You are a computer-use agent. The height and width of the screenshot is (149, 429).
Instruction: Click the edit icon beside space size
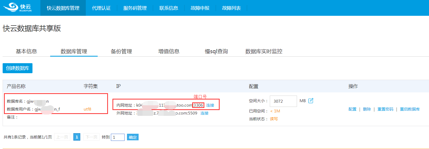311,101
